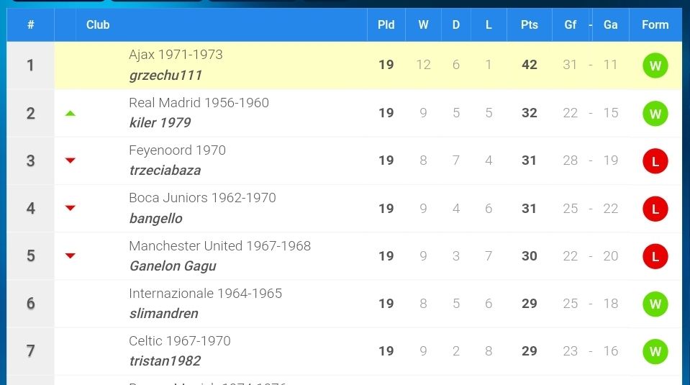Click the red L form badge for Feyenoord
690x385 pixels.
[x=655, y=161]
